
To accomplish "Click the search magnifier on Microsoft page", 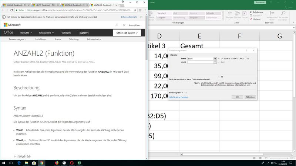I will (x=117, y=25).
